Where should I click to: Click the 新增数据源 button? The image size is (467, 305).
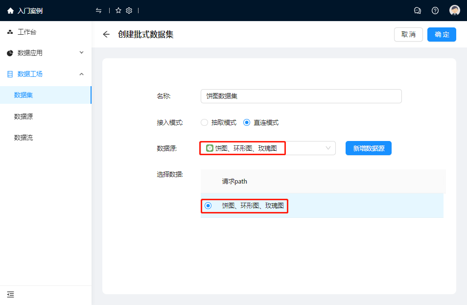coord(368,148)
